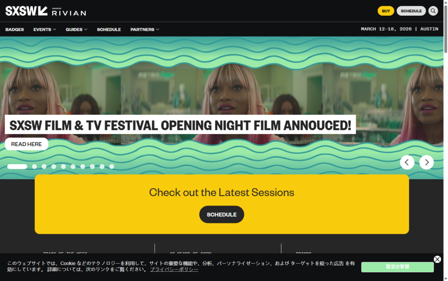Click the Read Here button
Image resolution: width=448 pixels, height=281 pixels.
tap(27, 144)
